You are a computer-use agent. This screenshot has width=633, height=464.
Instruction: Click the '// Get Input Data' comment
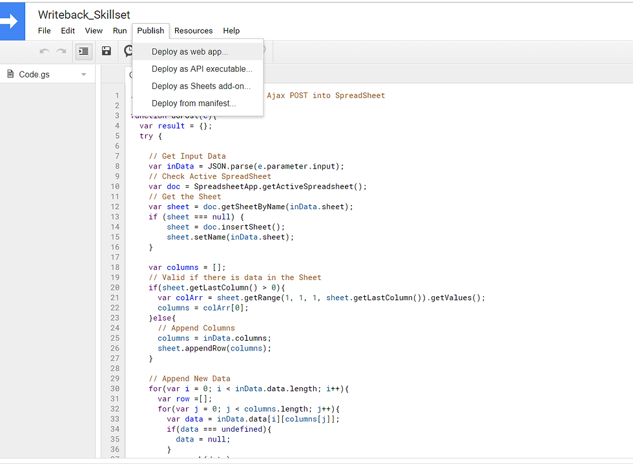(x=187, y=156)
